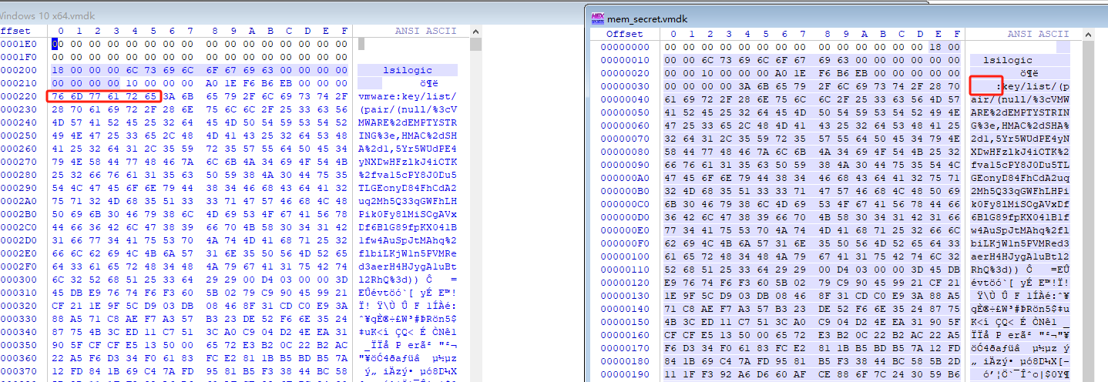
Task: Click column header 8 in mem_secret.vmdk hex view
Action: click(828, 34)
